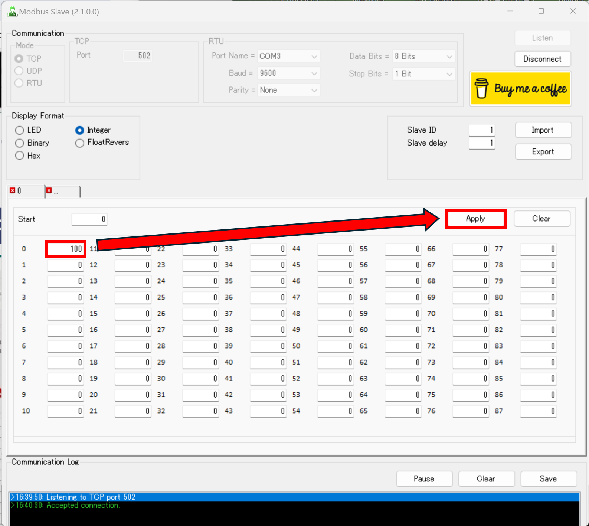The image size is (589, 526).
Task: Close the second tab using its red X
Action: click(49, 190)
